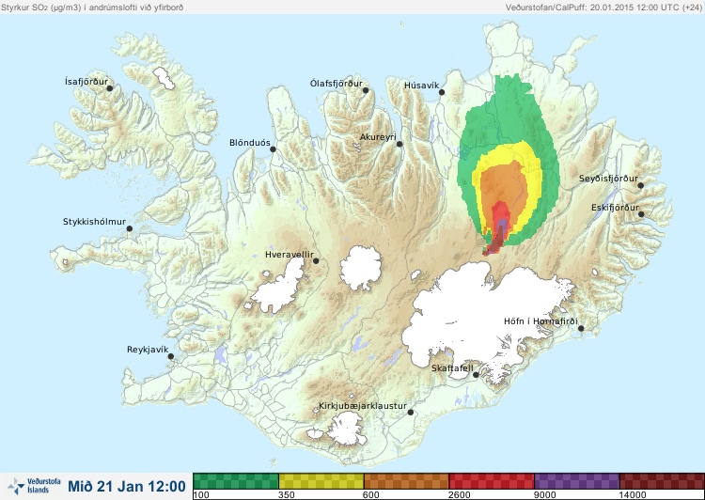Select the purple 9000 legend swatch
The image size is (705, 500).
(x=577, y=481)
